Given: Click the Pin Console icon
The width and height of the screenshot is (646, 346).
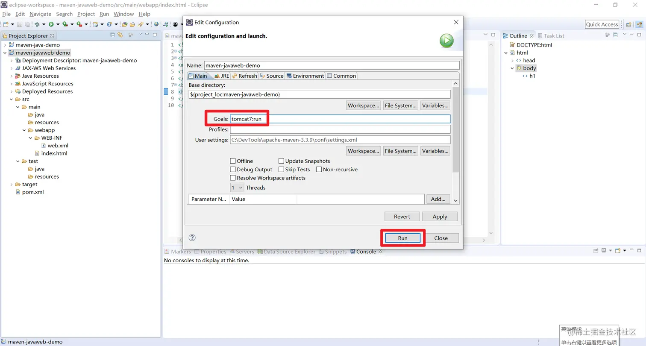Looking at the screenshot, I should [596, 251].
